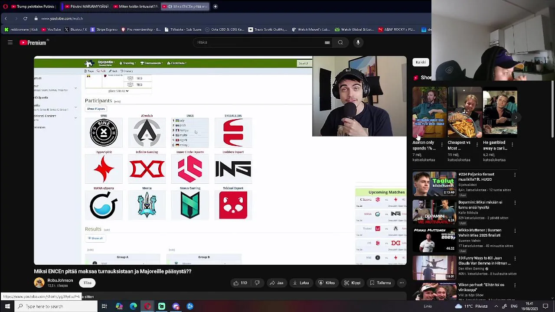The width and height of the screenshot is (555, 312).
Task: Open a new browser tab with plus
Action: [x=215, y=6]
